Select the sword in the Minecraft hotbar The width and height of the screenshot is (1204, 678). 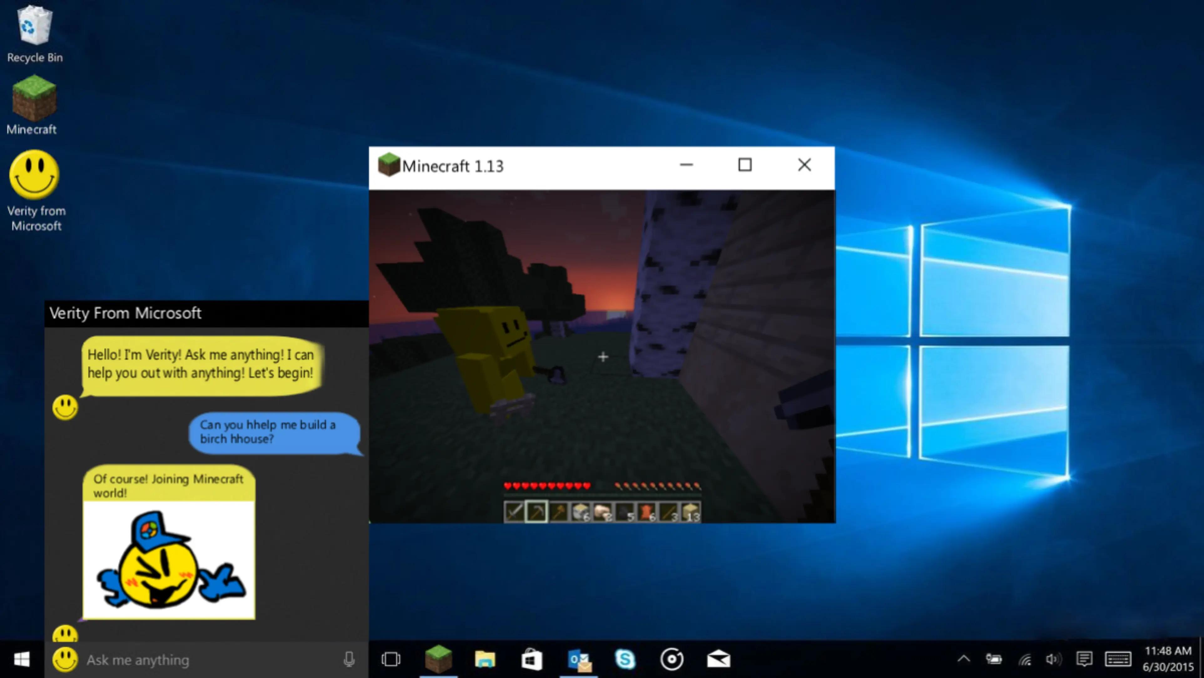point(515,512)
